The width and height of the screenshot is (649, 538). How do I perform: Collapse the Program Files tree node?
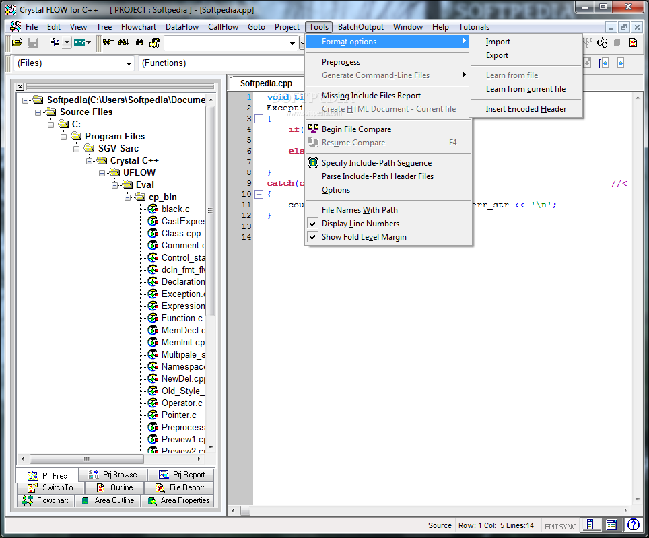tap(63, 136)
